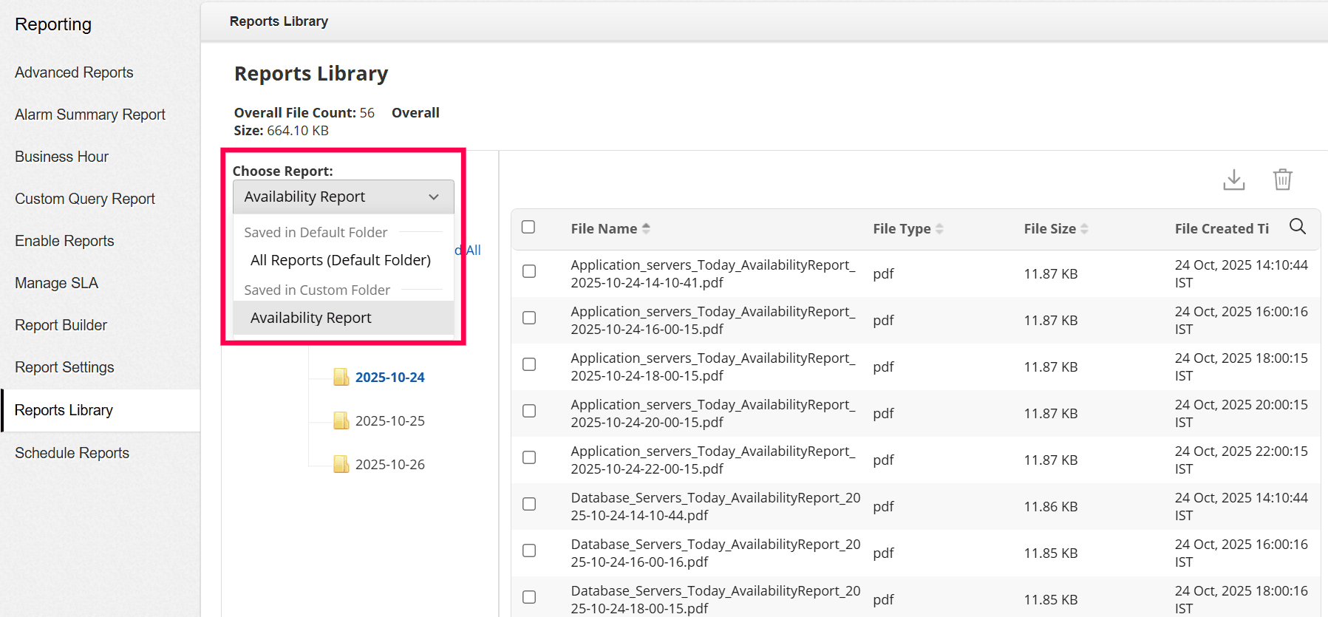Open the 2025-10-26 folder icon
1328x617 pixels.
pyautogui.click(x=341, y=464)
